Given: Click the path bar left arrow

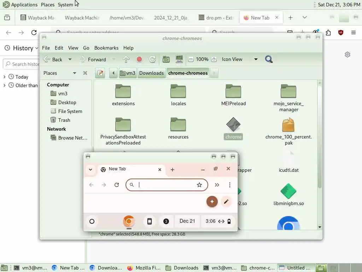Looking at the screenshot, I should tap(113, 73).
